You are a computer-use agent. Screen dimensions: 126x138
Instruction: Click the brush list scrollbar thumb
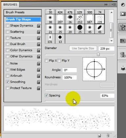point(112,30)
